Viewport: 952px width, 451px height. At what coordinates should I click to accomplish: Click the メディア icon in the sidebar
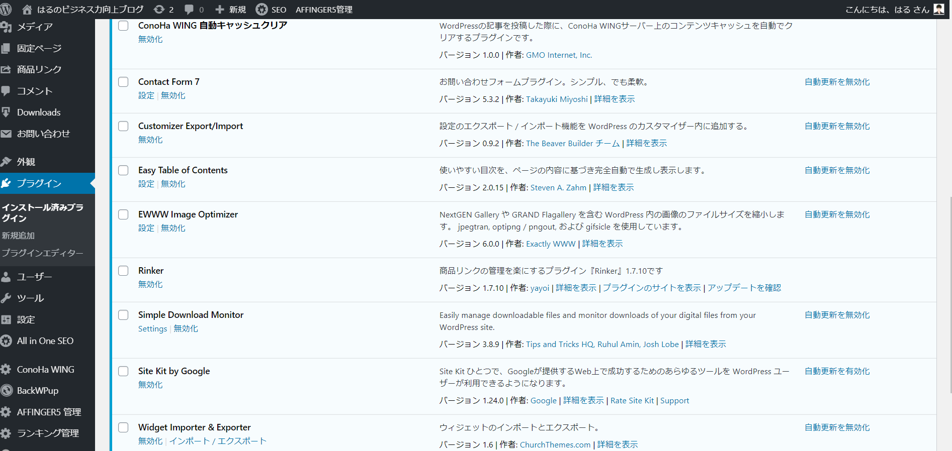pos(6,27)
